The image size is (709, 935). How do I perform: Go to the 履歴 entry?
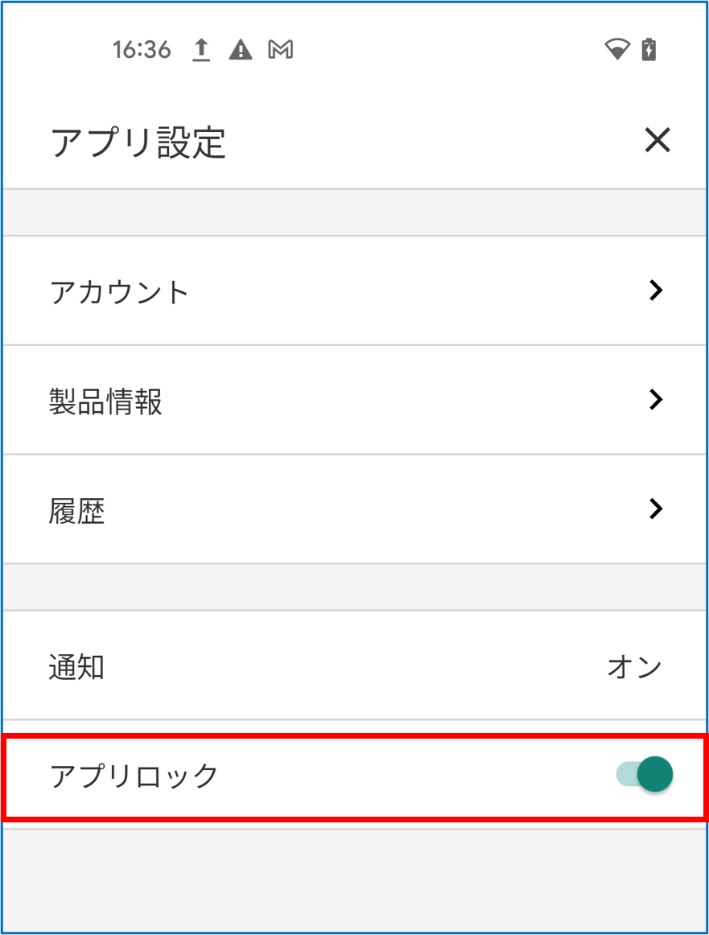(x=77, y=510)
